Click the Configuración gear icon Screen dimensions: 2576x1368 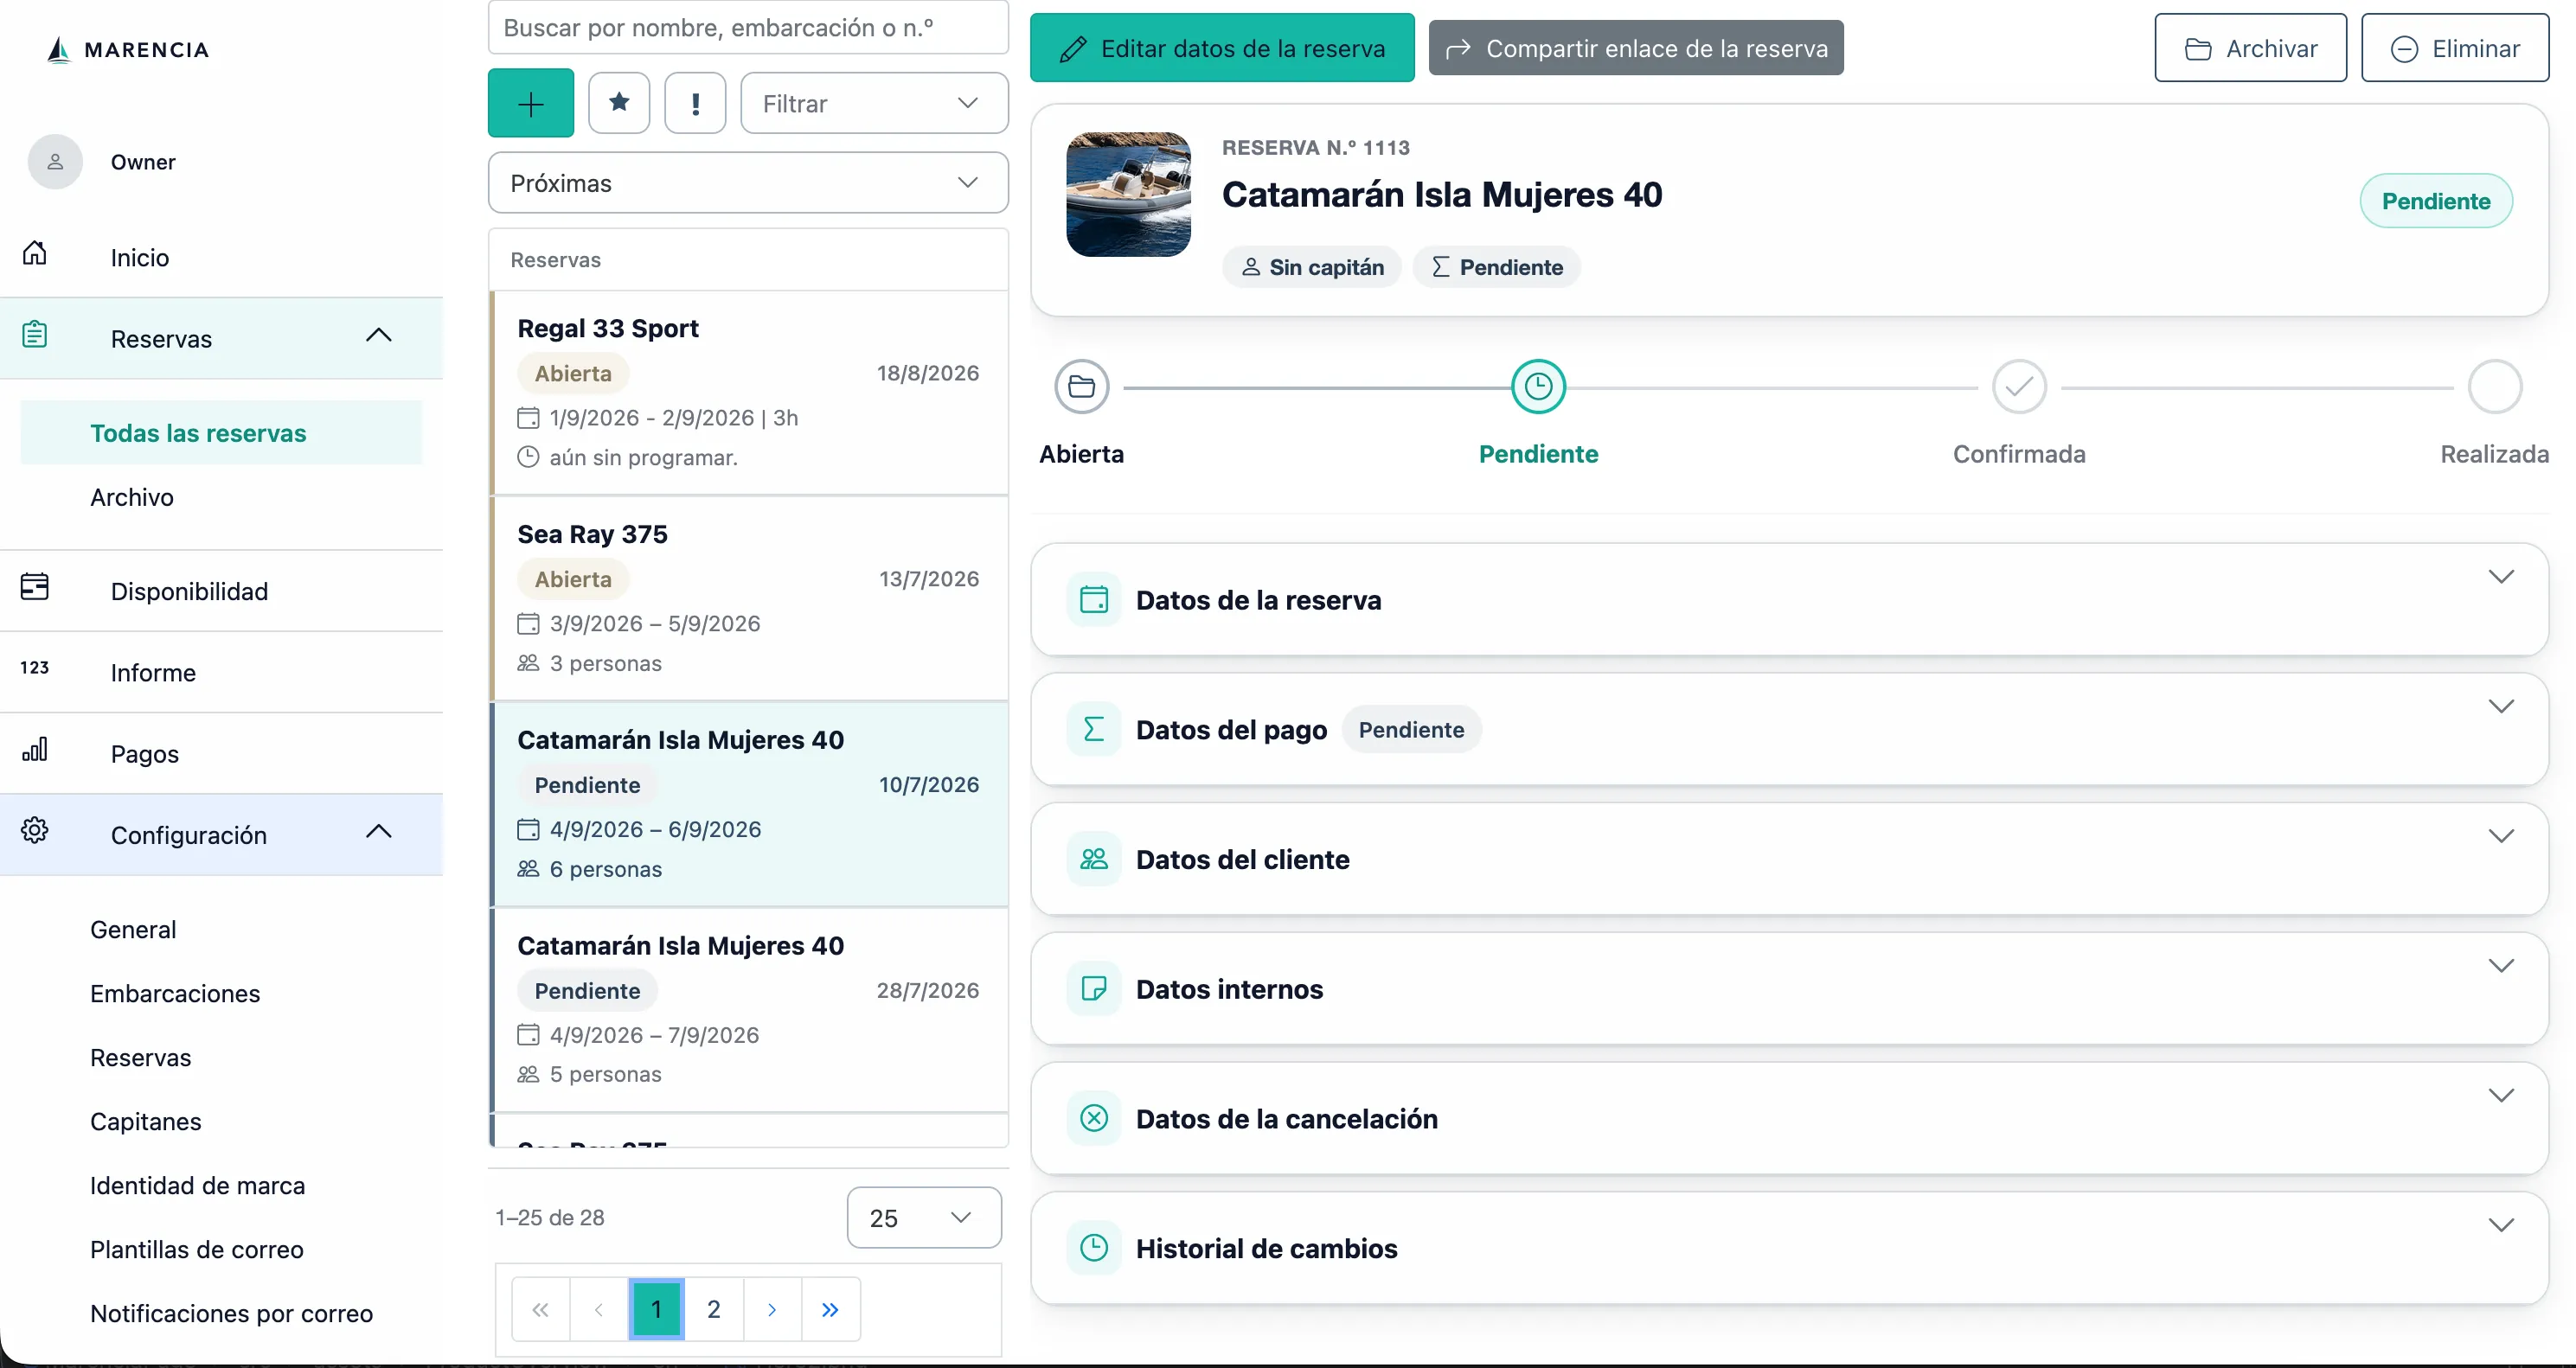click(35, 830)
